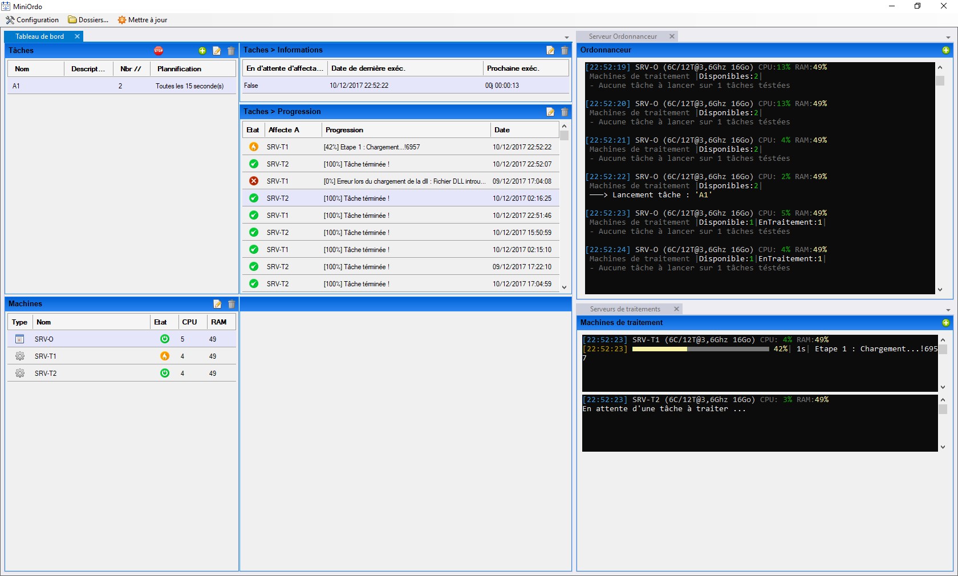Open tab list dropdown arrow beside Serveur Ordonnanceur

(x=948, y=38)
